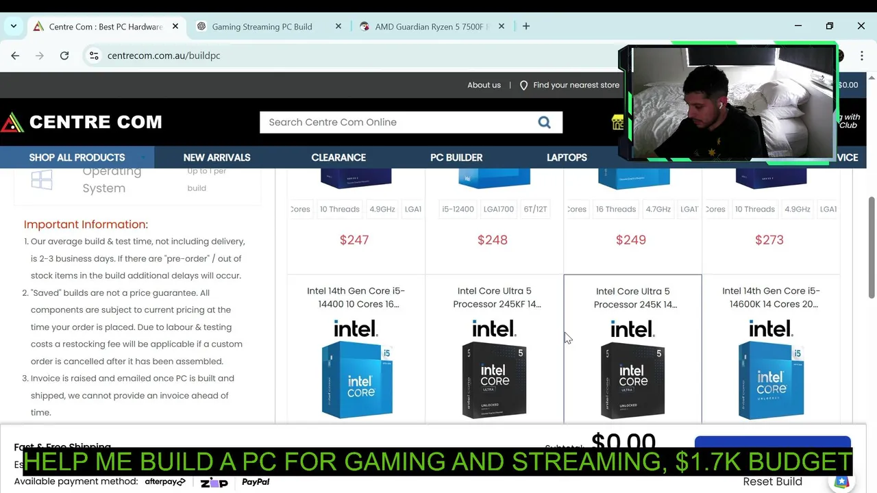Viewport: 877px width, 493px height.
Task: Click the 4.7GHz spec tag
Action: 658,209
